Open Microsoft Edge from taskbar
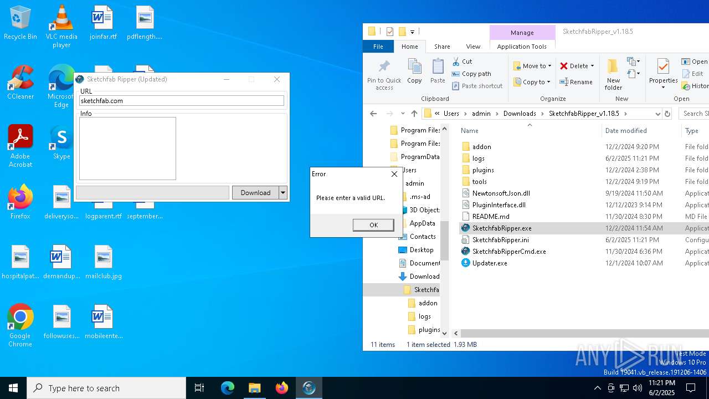Image resolution: width=709 pixels, height=399 pixels. (228, 388)
